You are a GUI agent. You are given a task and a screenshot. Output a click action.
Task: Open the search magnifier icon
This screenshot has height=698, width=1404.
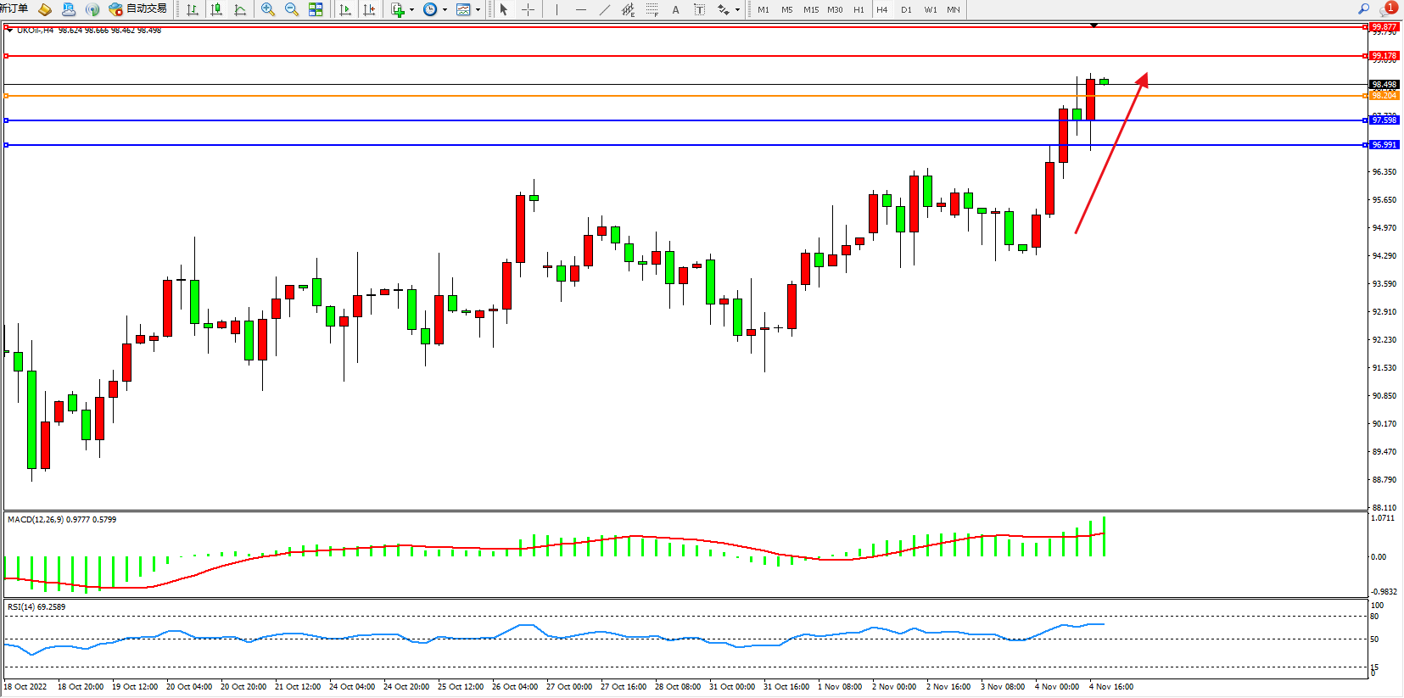(x=1364, y=8)
